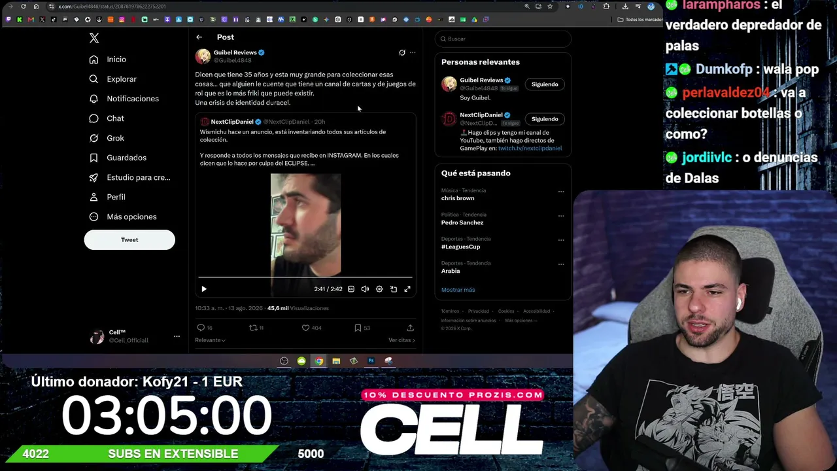Mute the video volume
837x471 pixels.
pos(365,289)
